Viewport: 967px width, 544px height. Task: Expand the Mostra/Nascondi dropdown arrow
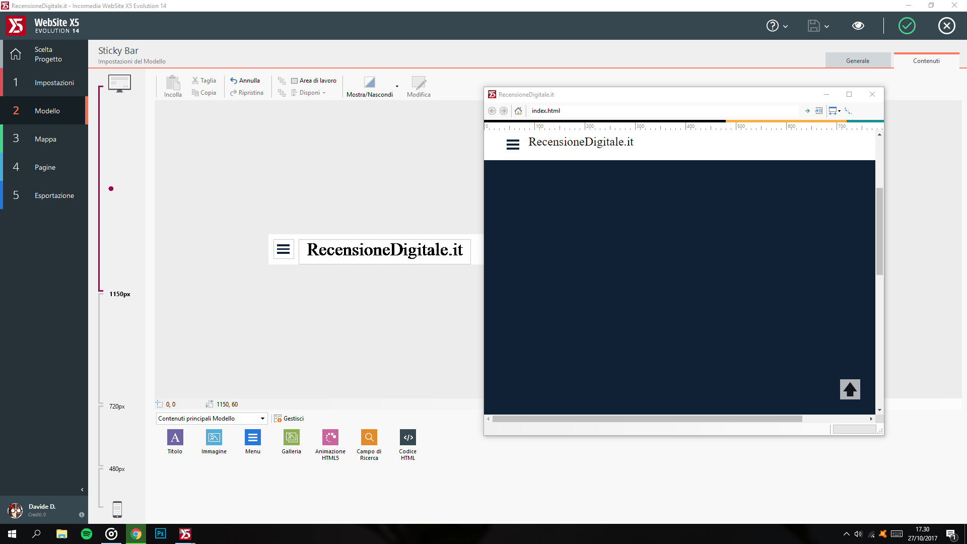(397, 86)
